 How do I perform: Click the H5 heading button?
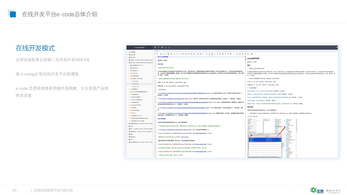click(191, 54)
